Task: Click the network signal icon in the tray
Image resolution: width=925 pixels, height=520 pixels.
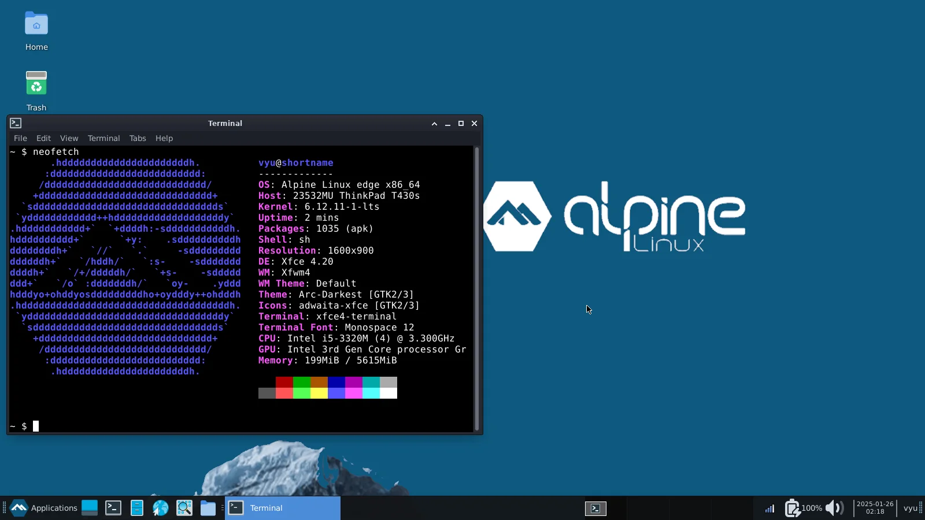Action: point(769,508)
